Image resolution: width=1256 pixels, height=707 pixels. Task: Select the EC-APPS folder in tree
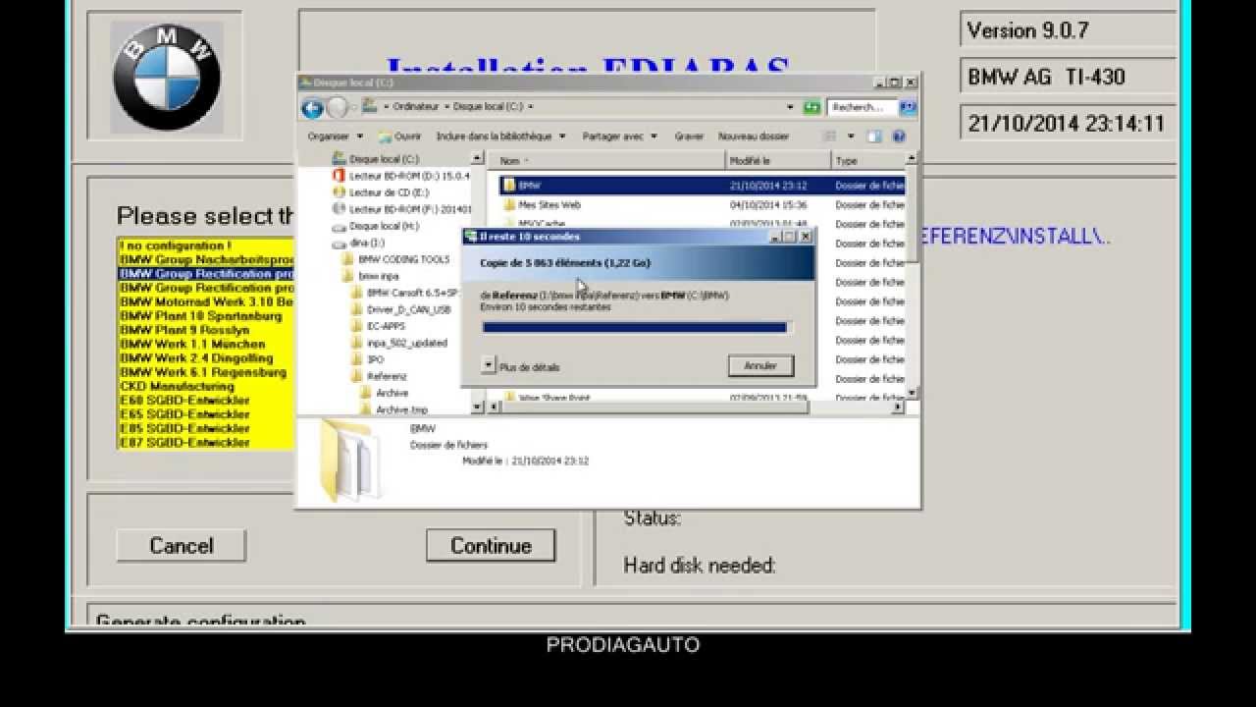(x=378, y=326)
